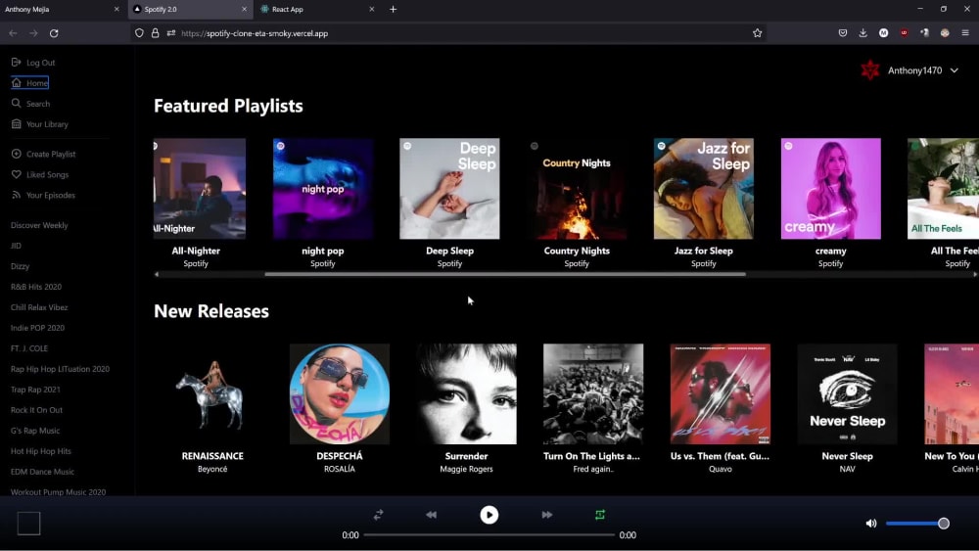Viewport: 979px width, 551px height.
Task: Click the red user avatar icon
Action: 869,69
